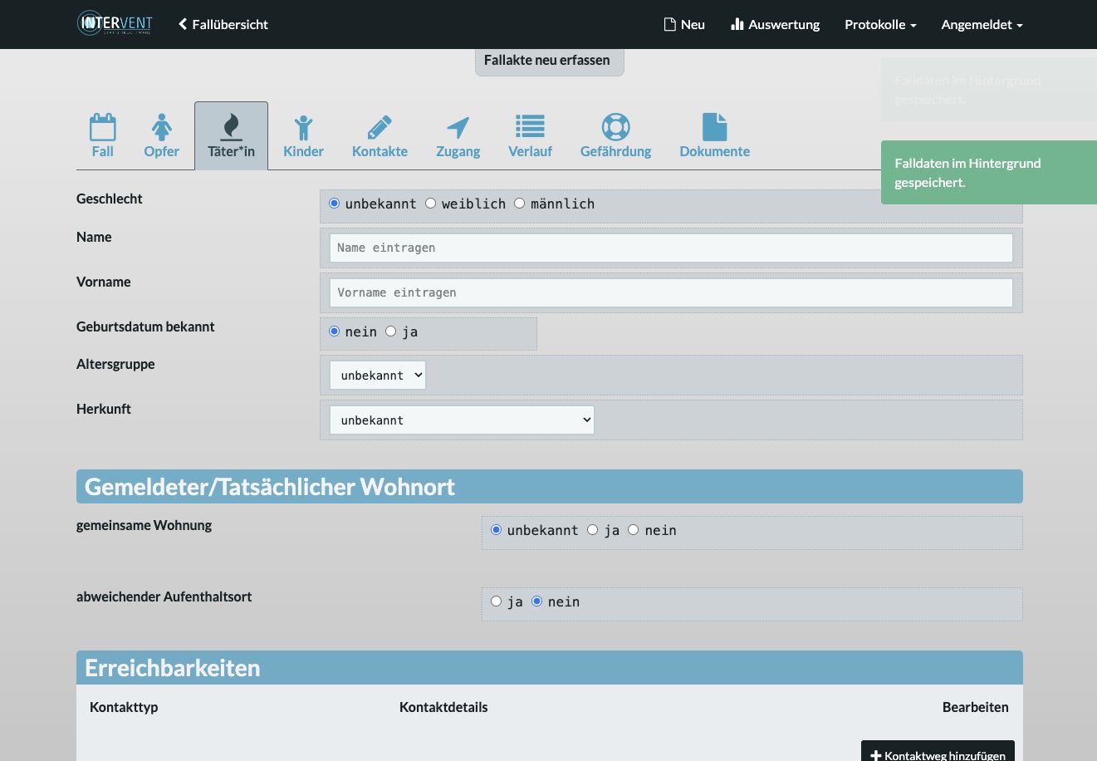The width and height of the screenshot is (1097, 761).
Task: Set Geburtsdatum bekannt to nein
Action: 335,331
